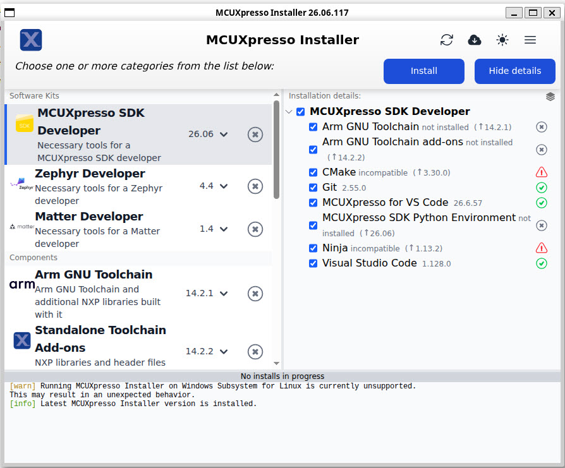Uncheck MCUXpresso SDK Developer group checkbox
565x468 pixels.
[300, 112]
